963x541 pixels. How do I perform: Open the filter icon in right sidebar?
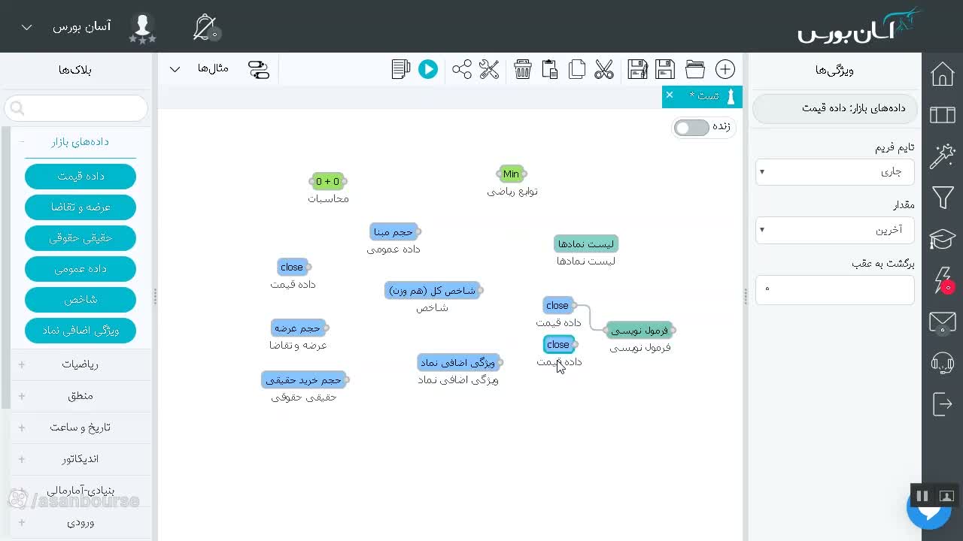tap(943, 198)
